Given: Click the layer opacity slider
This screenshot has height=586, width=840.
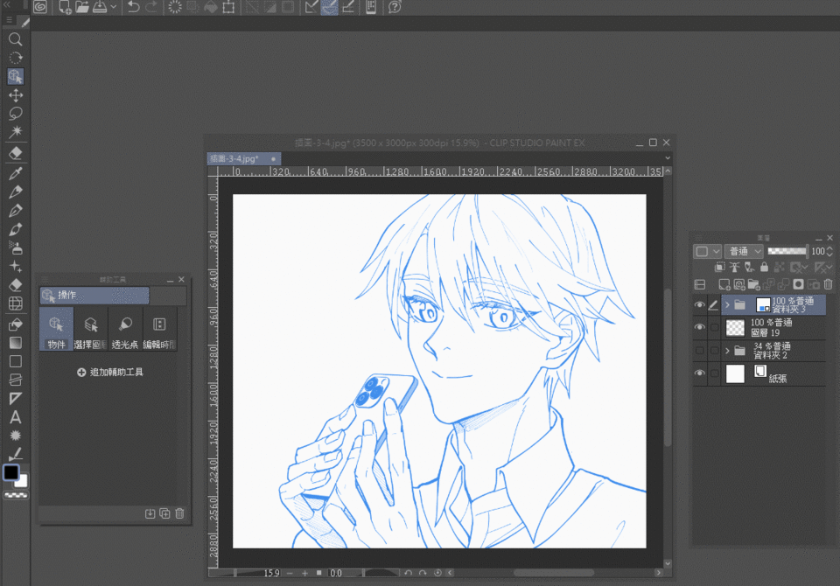Looking at the screenshot, I should pyautogui.click(x=787, y=251).
